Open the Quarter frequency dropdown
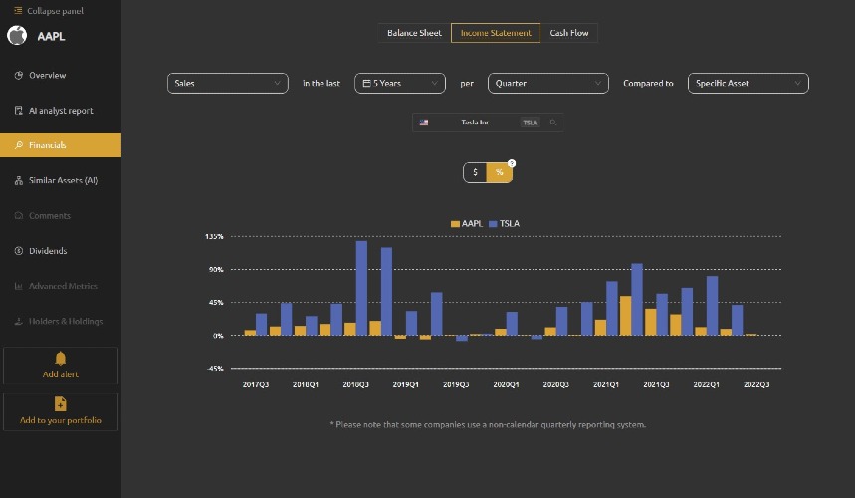Image resolution: width=855 pixels, height=498 pixels. tap(548, 83)
